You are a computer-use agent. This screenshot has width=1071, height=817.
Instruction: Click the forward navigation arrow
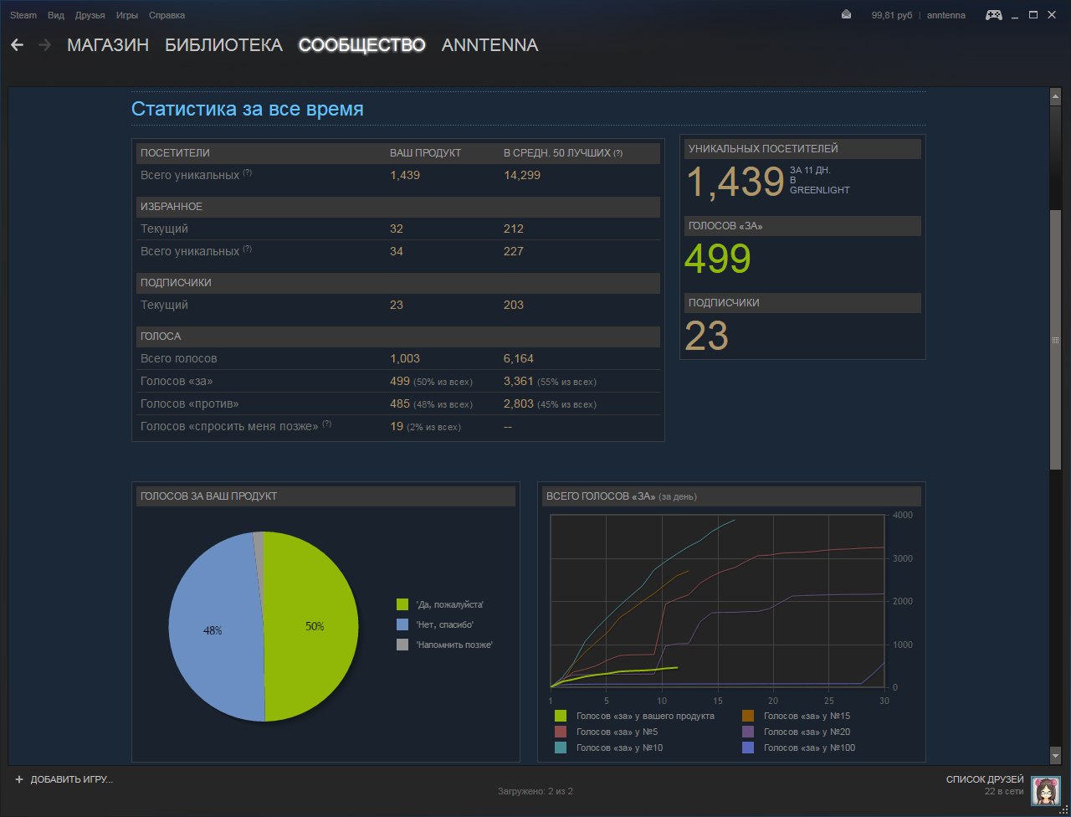[44, 45]
